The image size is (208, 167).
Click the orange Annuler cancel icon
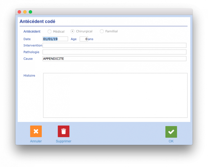click(36, 131)
